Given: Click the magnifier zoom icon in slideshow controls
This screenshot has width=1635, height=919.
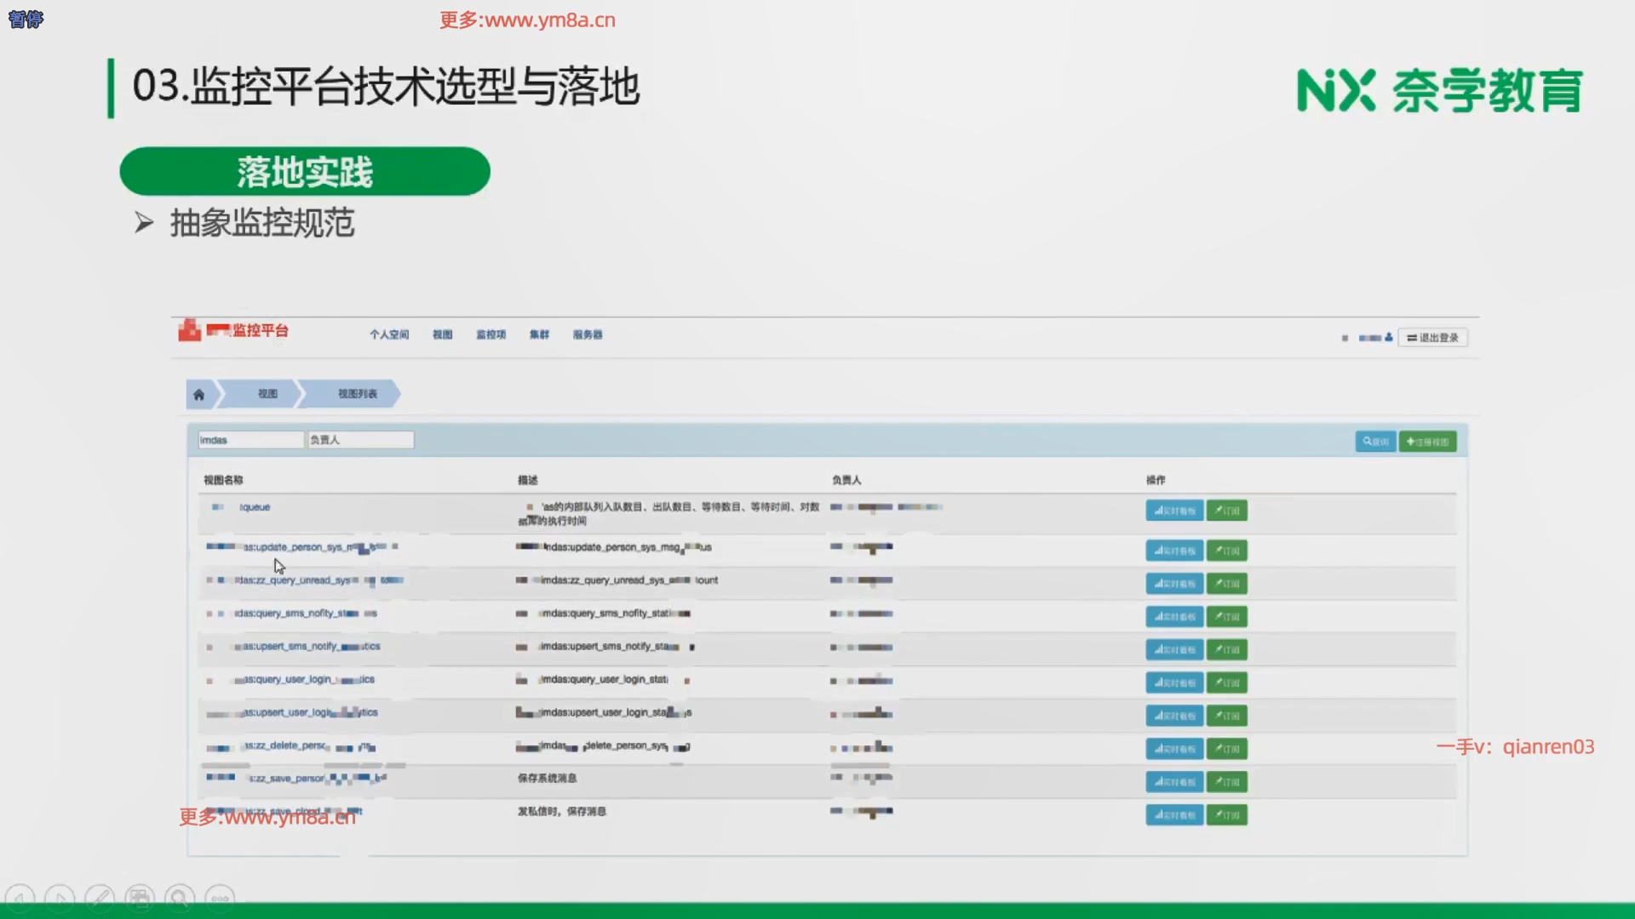Looking at the screenshot, I should [x=180, y=899].
